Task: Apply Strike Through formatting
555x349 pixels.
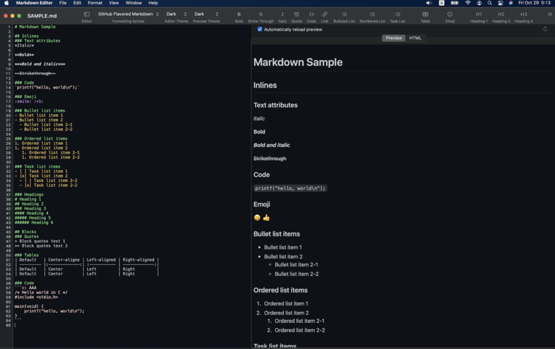Action: tap(261, 14)
